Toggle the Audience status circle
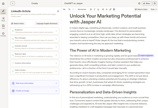The image size is (158, 108). [x=13, y=31]
